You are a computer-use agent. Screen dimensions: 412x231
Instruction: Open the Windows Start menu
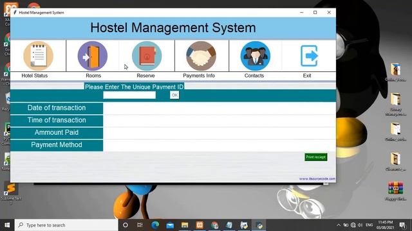pos(7,225)
